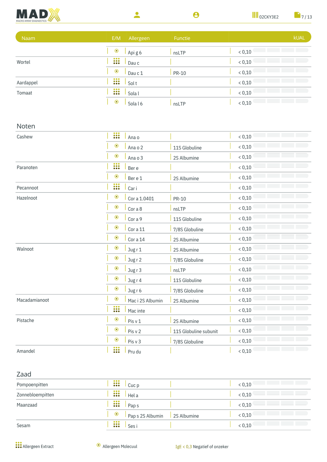Click the molecule circle icon for Api g 6
The image size is (327, 462).
[117, 51]
